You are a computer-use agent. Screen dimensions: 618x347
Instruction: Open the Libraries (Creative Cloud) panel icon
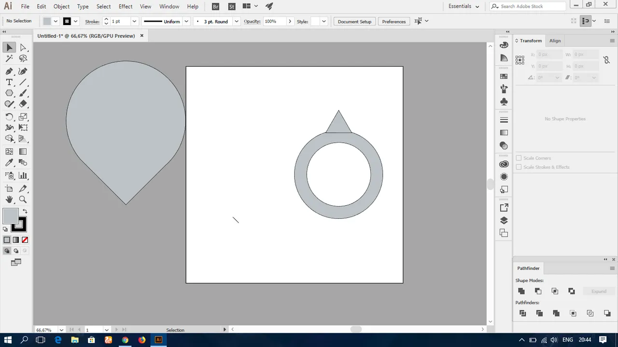(504, 164)
